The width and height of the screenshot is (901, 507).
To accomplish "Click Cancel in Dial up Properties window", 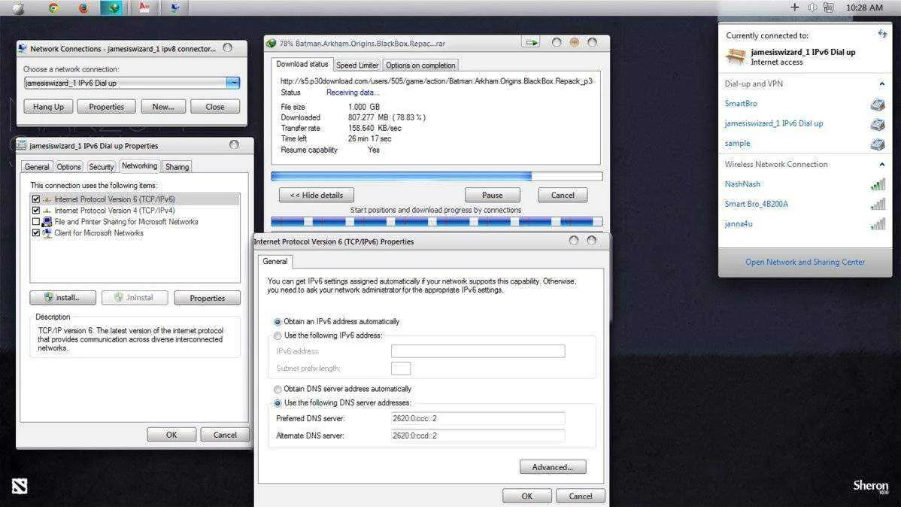I will click(225, 435).
